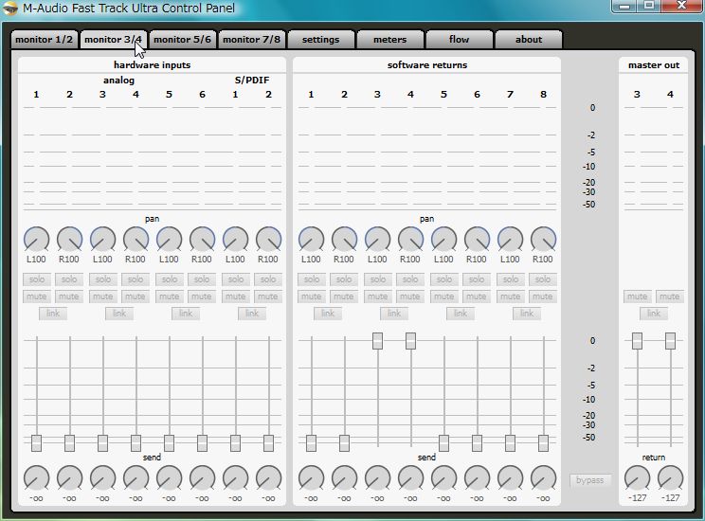705x521 pixels.
Task: Solo analog hardware input 4
Action: (136, 279)
